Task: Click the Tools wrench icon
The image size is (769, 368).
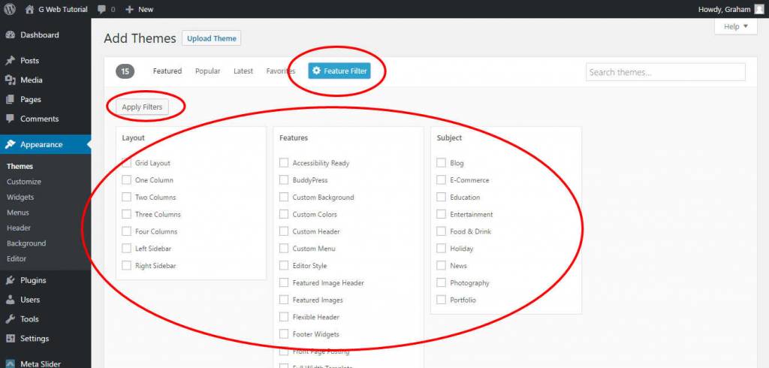Action: [10, 319]
